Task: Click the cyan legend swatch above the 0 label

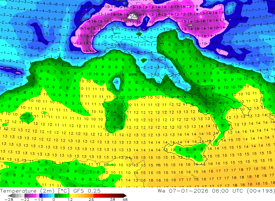Action: [x=53, y=196]
